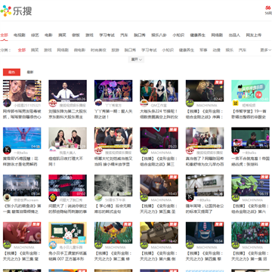
Task: Select 电影 in top navigation
Action: [48, 36]
